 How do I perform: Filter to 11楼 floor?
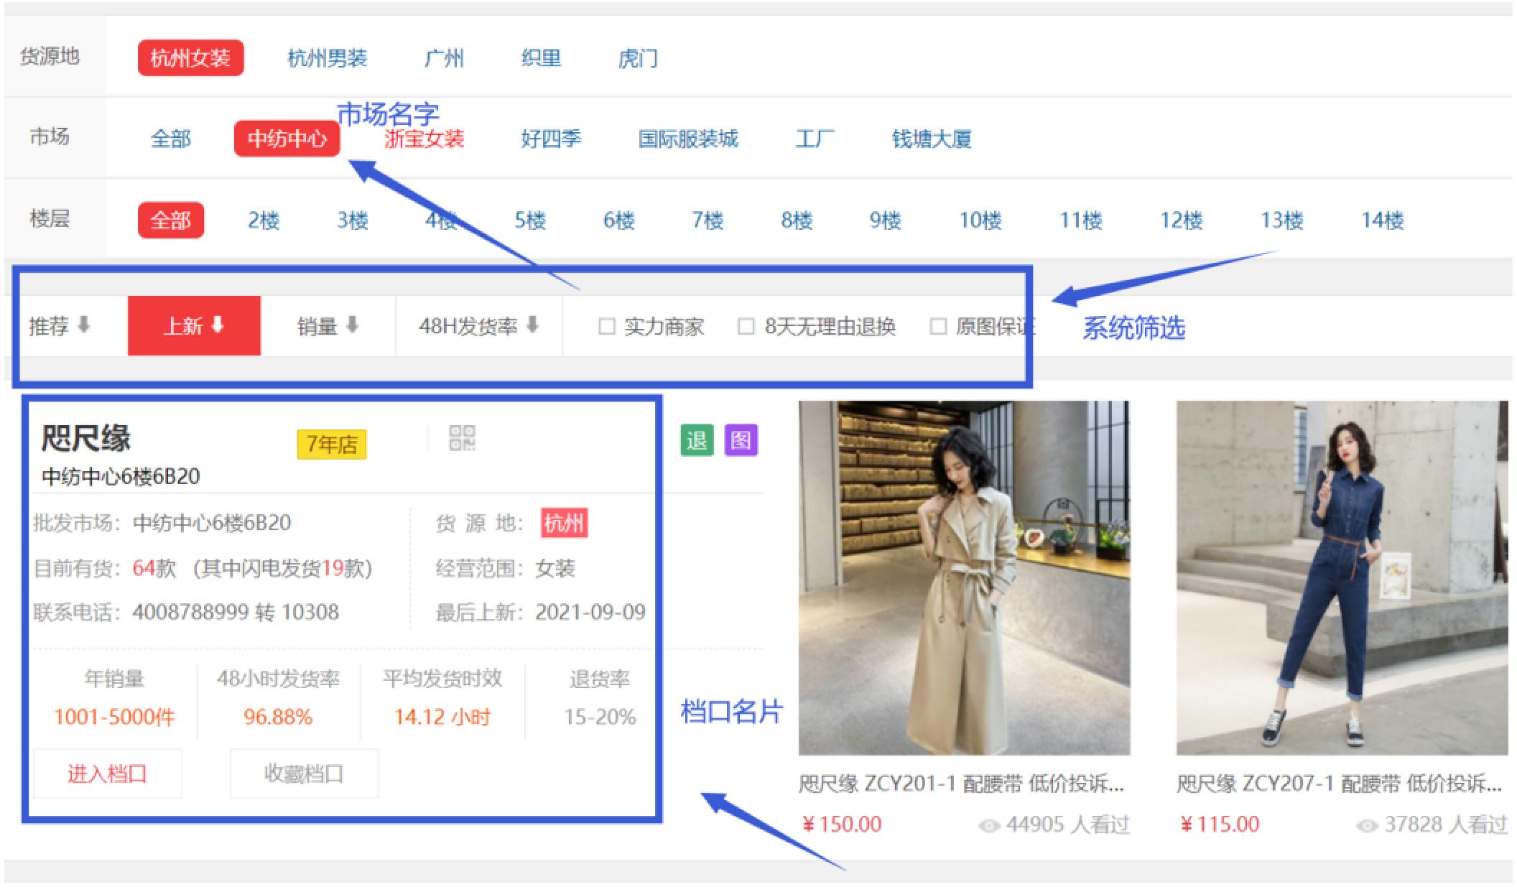[x=1081, y=220]
